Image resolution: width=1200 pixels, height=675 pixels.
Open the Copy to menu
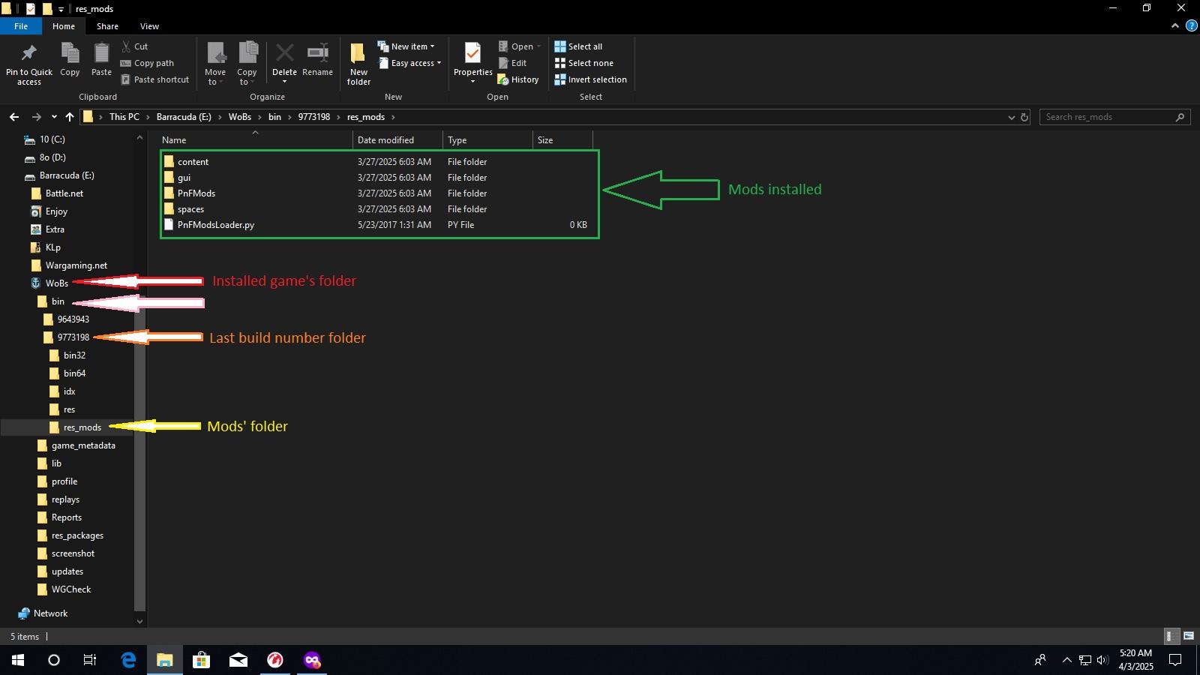tap(247, 64)
